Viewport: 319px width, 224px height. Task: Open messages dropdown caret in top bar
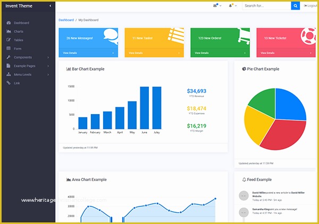(220, 6)
